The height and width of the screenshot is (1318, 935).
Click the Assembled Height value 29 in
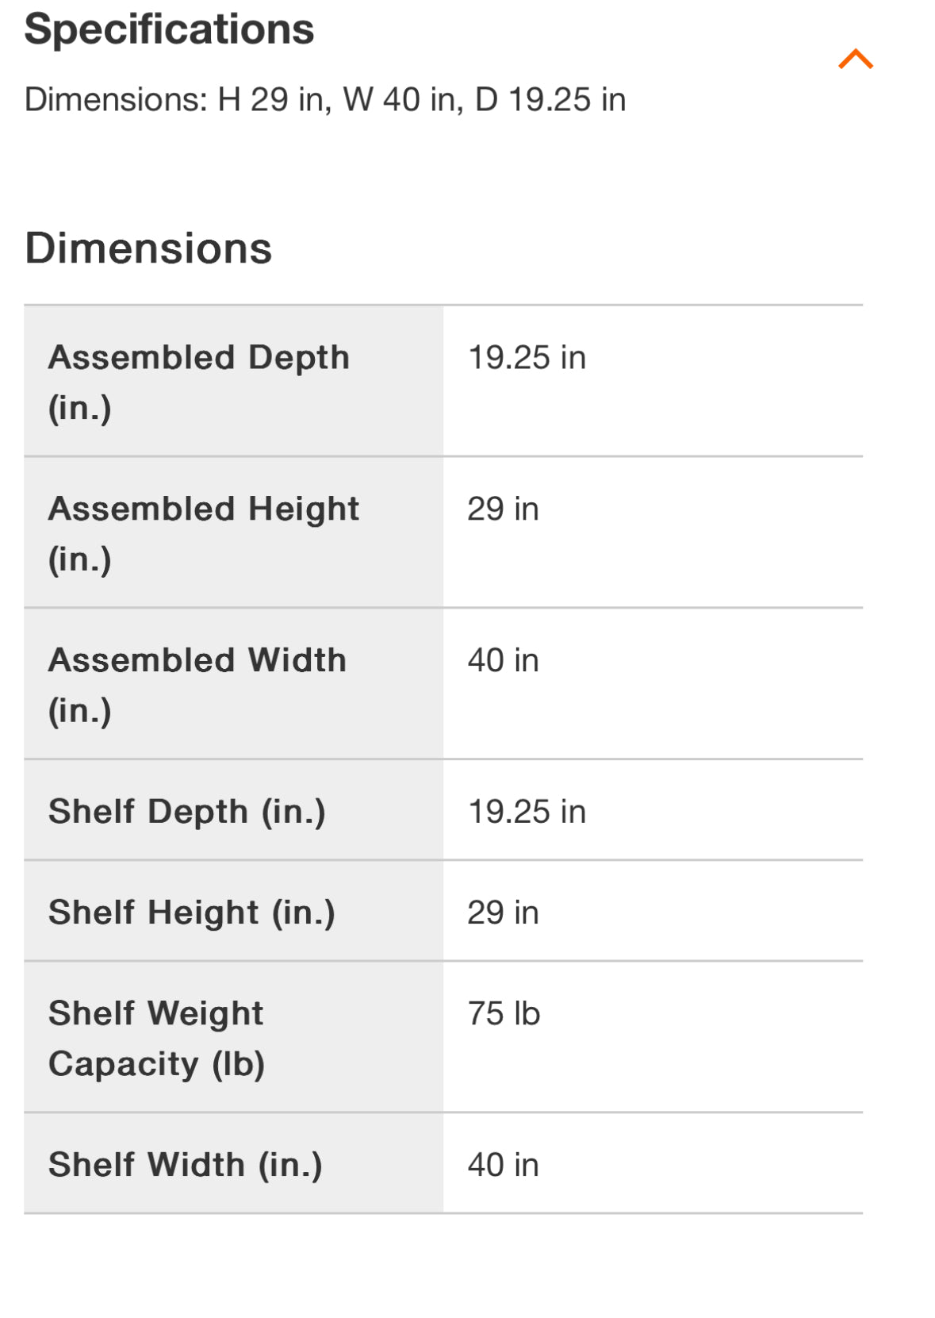[x=503, y=509]
